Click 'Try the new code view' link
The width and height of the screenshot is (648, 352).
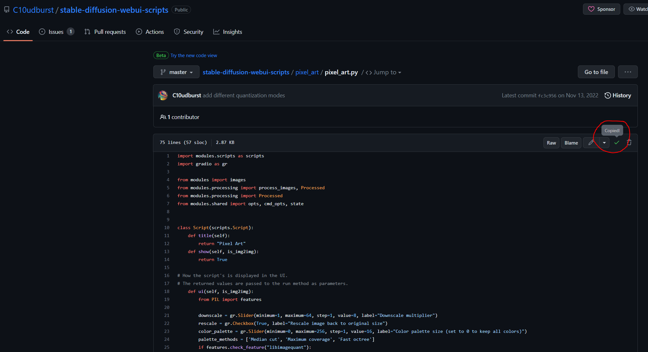193,56
